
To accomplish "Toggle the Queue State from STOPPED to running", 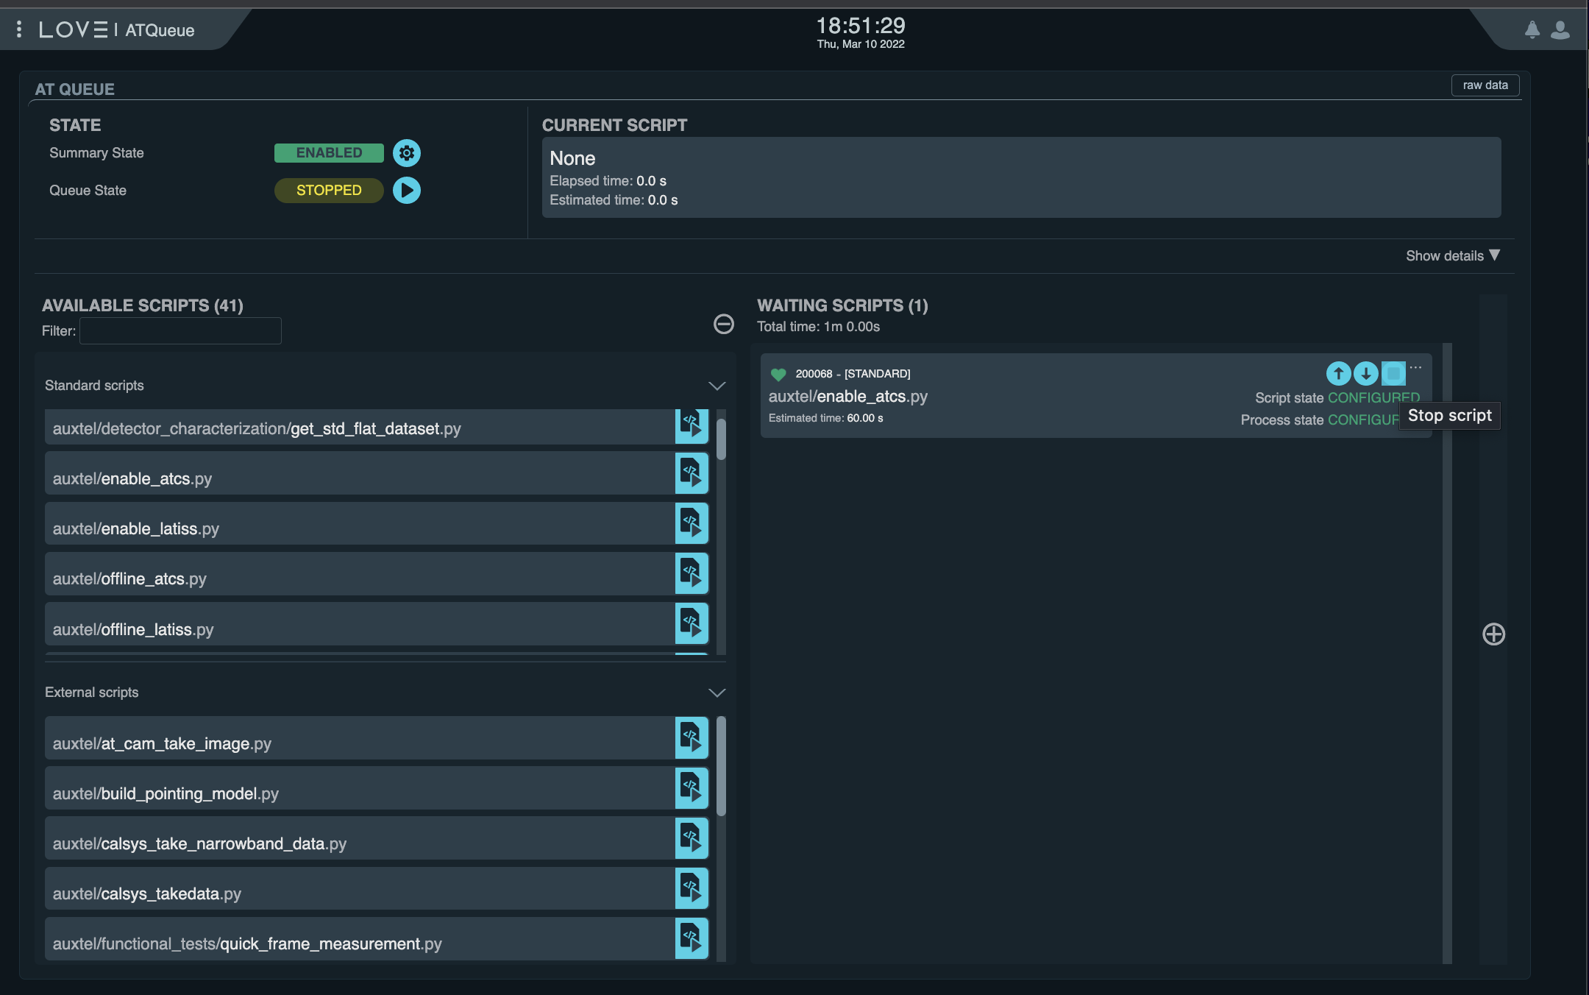I will [x=407, y=189].
